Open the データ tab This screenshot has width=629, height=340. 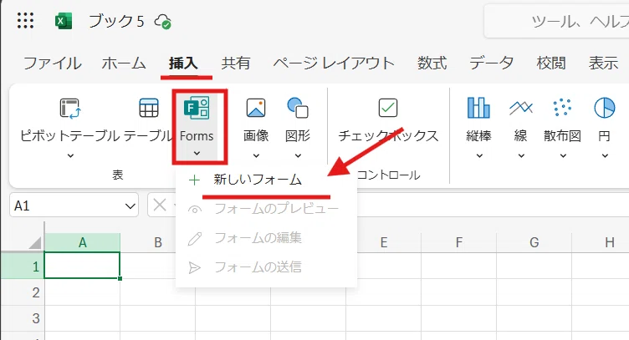coord(492,63)
